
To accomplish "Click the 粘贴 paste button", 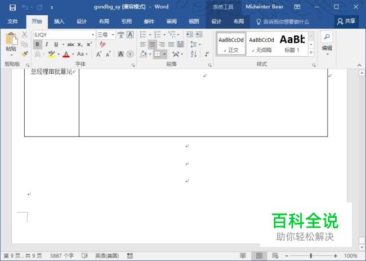I will [11, 44].
